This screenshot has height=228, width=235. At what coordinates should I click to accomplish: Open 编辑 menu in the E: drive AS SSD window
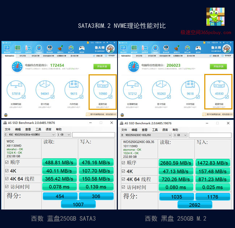pos(134,130)
